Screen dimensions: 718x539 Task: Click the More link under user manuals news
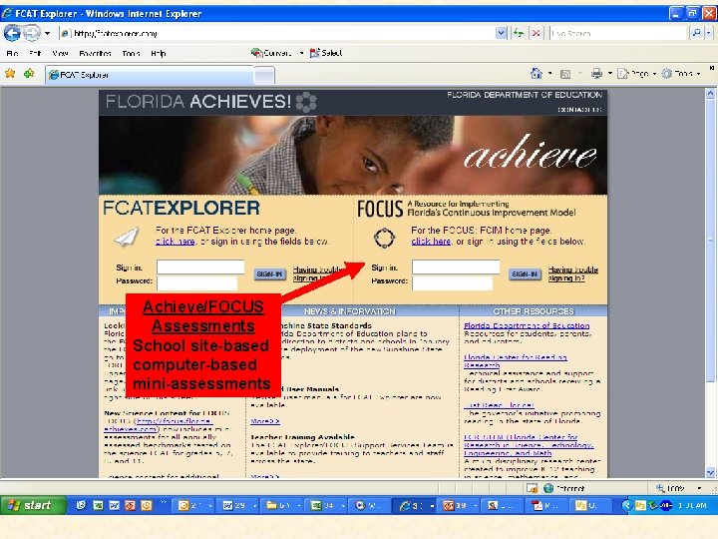coord(265,421)
